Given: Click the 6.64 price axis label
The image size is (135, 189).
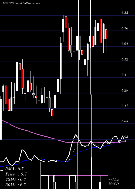Looking at the screenshot, I should 125,44.
